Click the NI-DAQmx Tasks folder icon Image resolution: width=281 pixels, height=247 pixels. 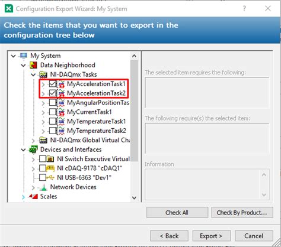click(43, 74)
